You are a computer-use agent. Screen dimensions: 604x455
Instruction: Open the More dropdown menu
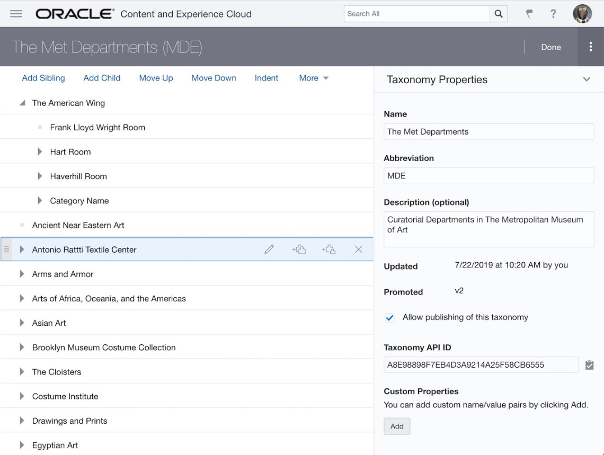click(x=314, y=78)
